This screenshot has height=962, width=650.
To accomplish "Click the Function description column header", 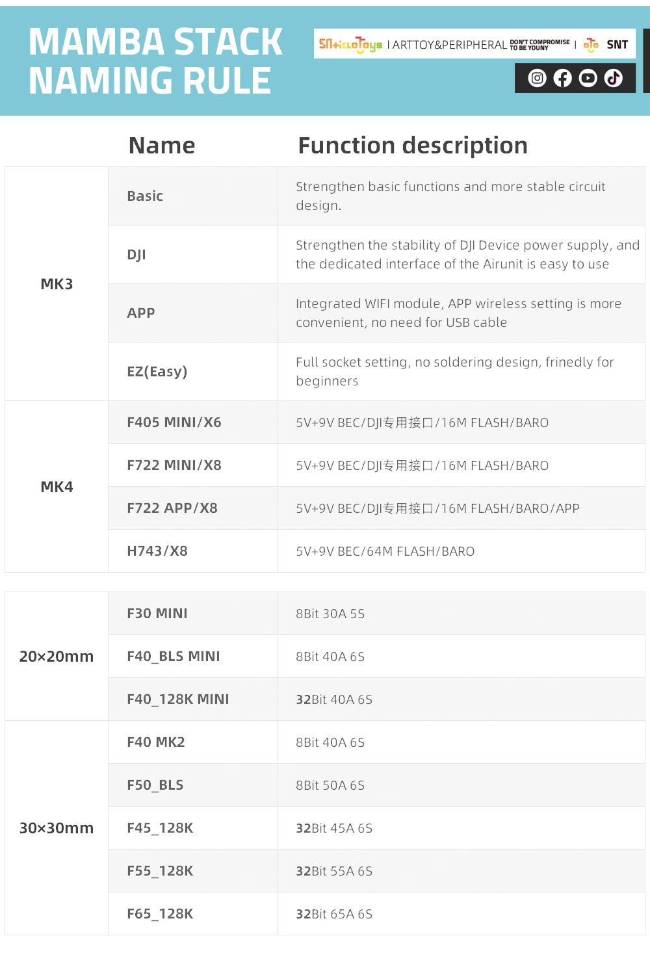I will pos(413,145).
